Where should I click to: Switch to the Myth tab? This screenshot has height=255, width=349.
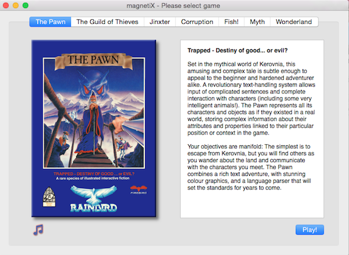click(257, 22)
